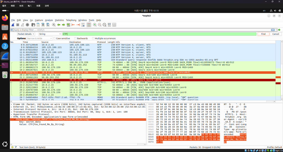Expand the Hypertext Transfer Protocol node

click(x=12, y=114)
